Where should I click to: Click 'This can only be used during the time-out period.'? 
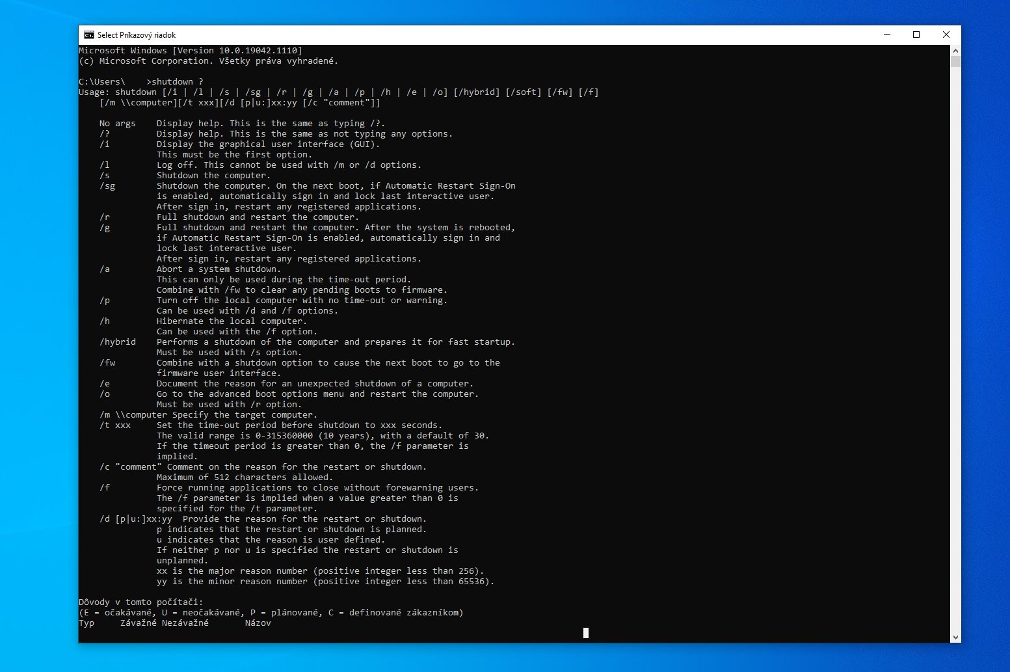[x=284, y=280]
